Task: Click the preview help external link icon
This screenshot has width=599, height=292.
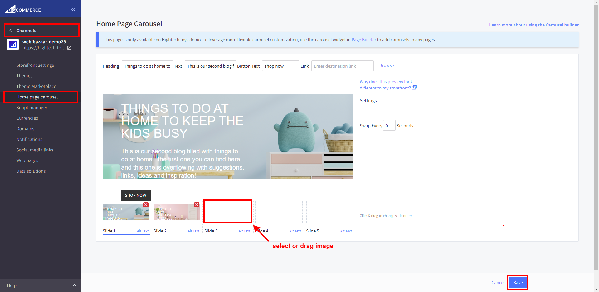Action: pos(414,88)
